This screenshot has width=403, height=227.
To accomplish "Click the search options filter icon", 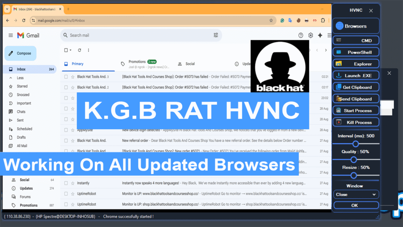I will click(x=216, y=35).
